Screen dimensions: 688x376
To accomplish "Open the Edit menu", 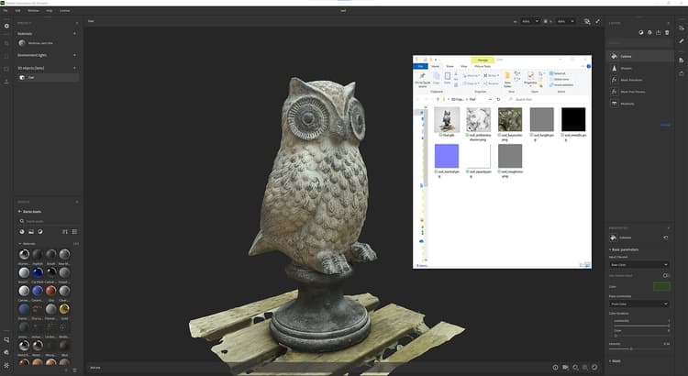I will click(x=17, y=10).
